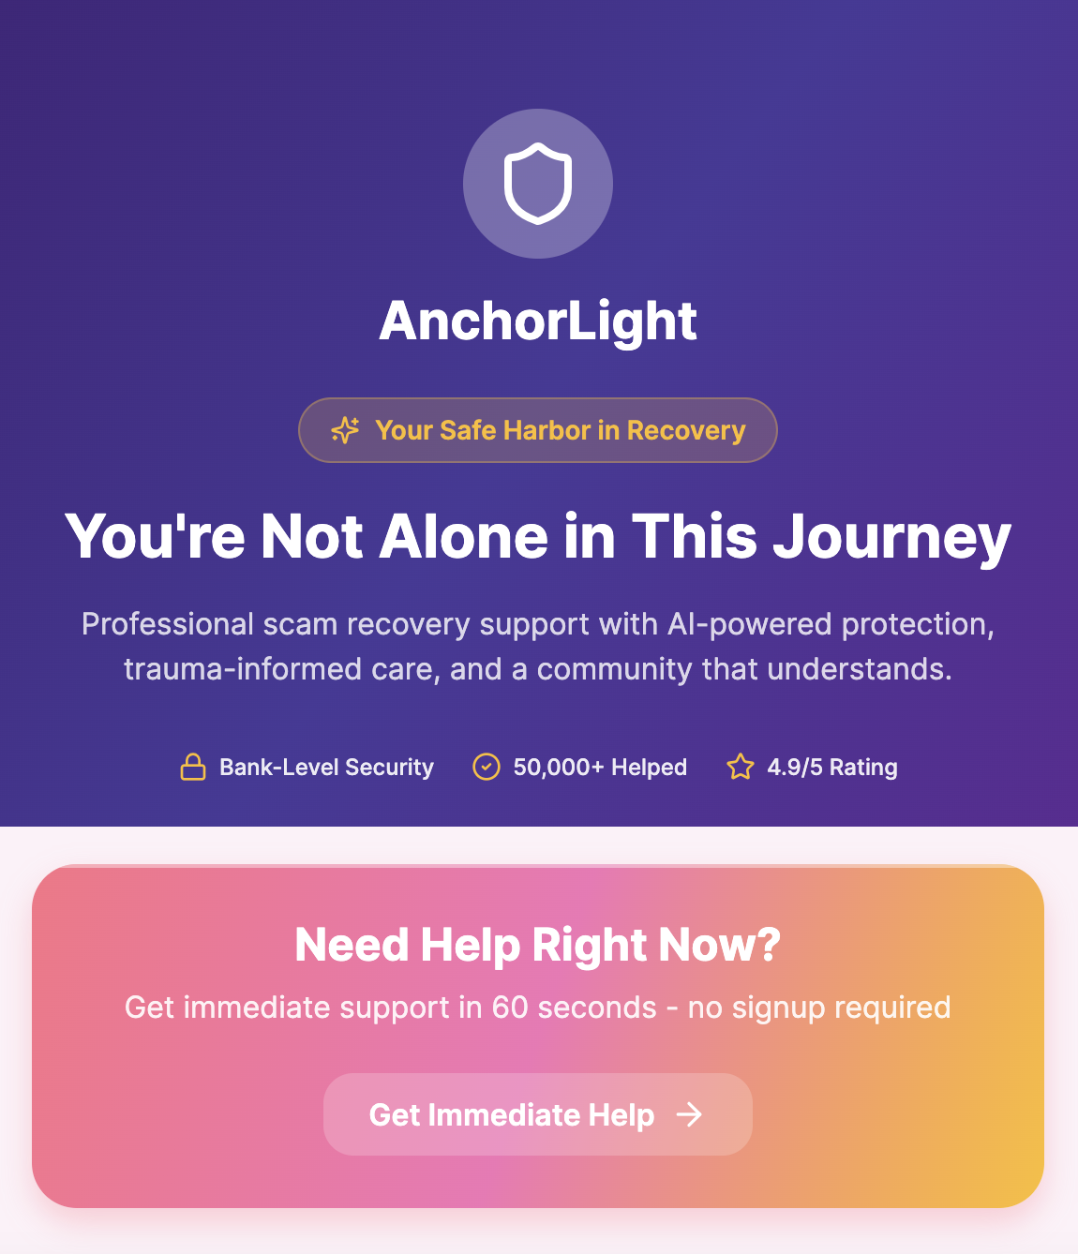The width and height of the screenshot is (1078, 1254).
Task: Click the sparkle icon in the badge
Action: [345, 430]
